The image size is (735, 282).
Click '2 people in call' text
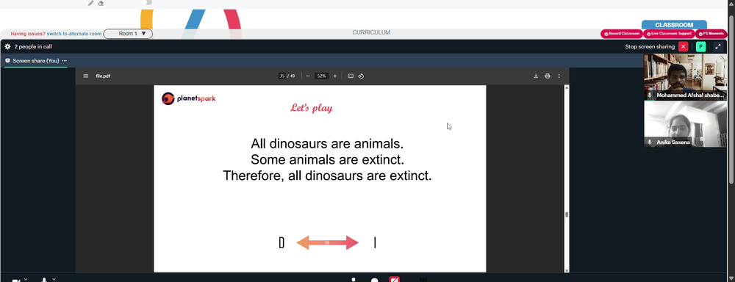(33, 47)
